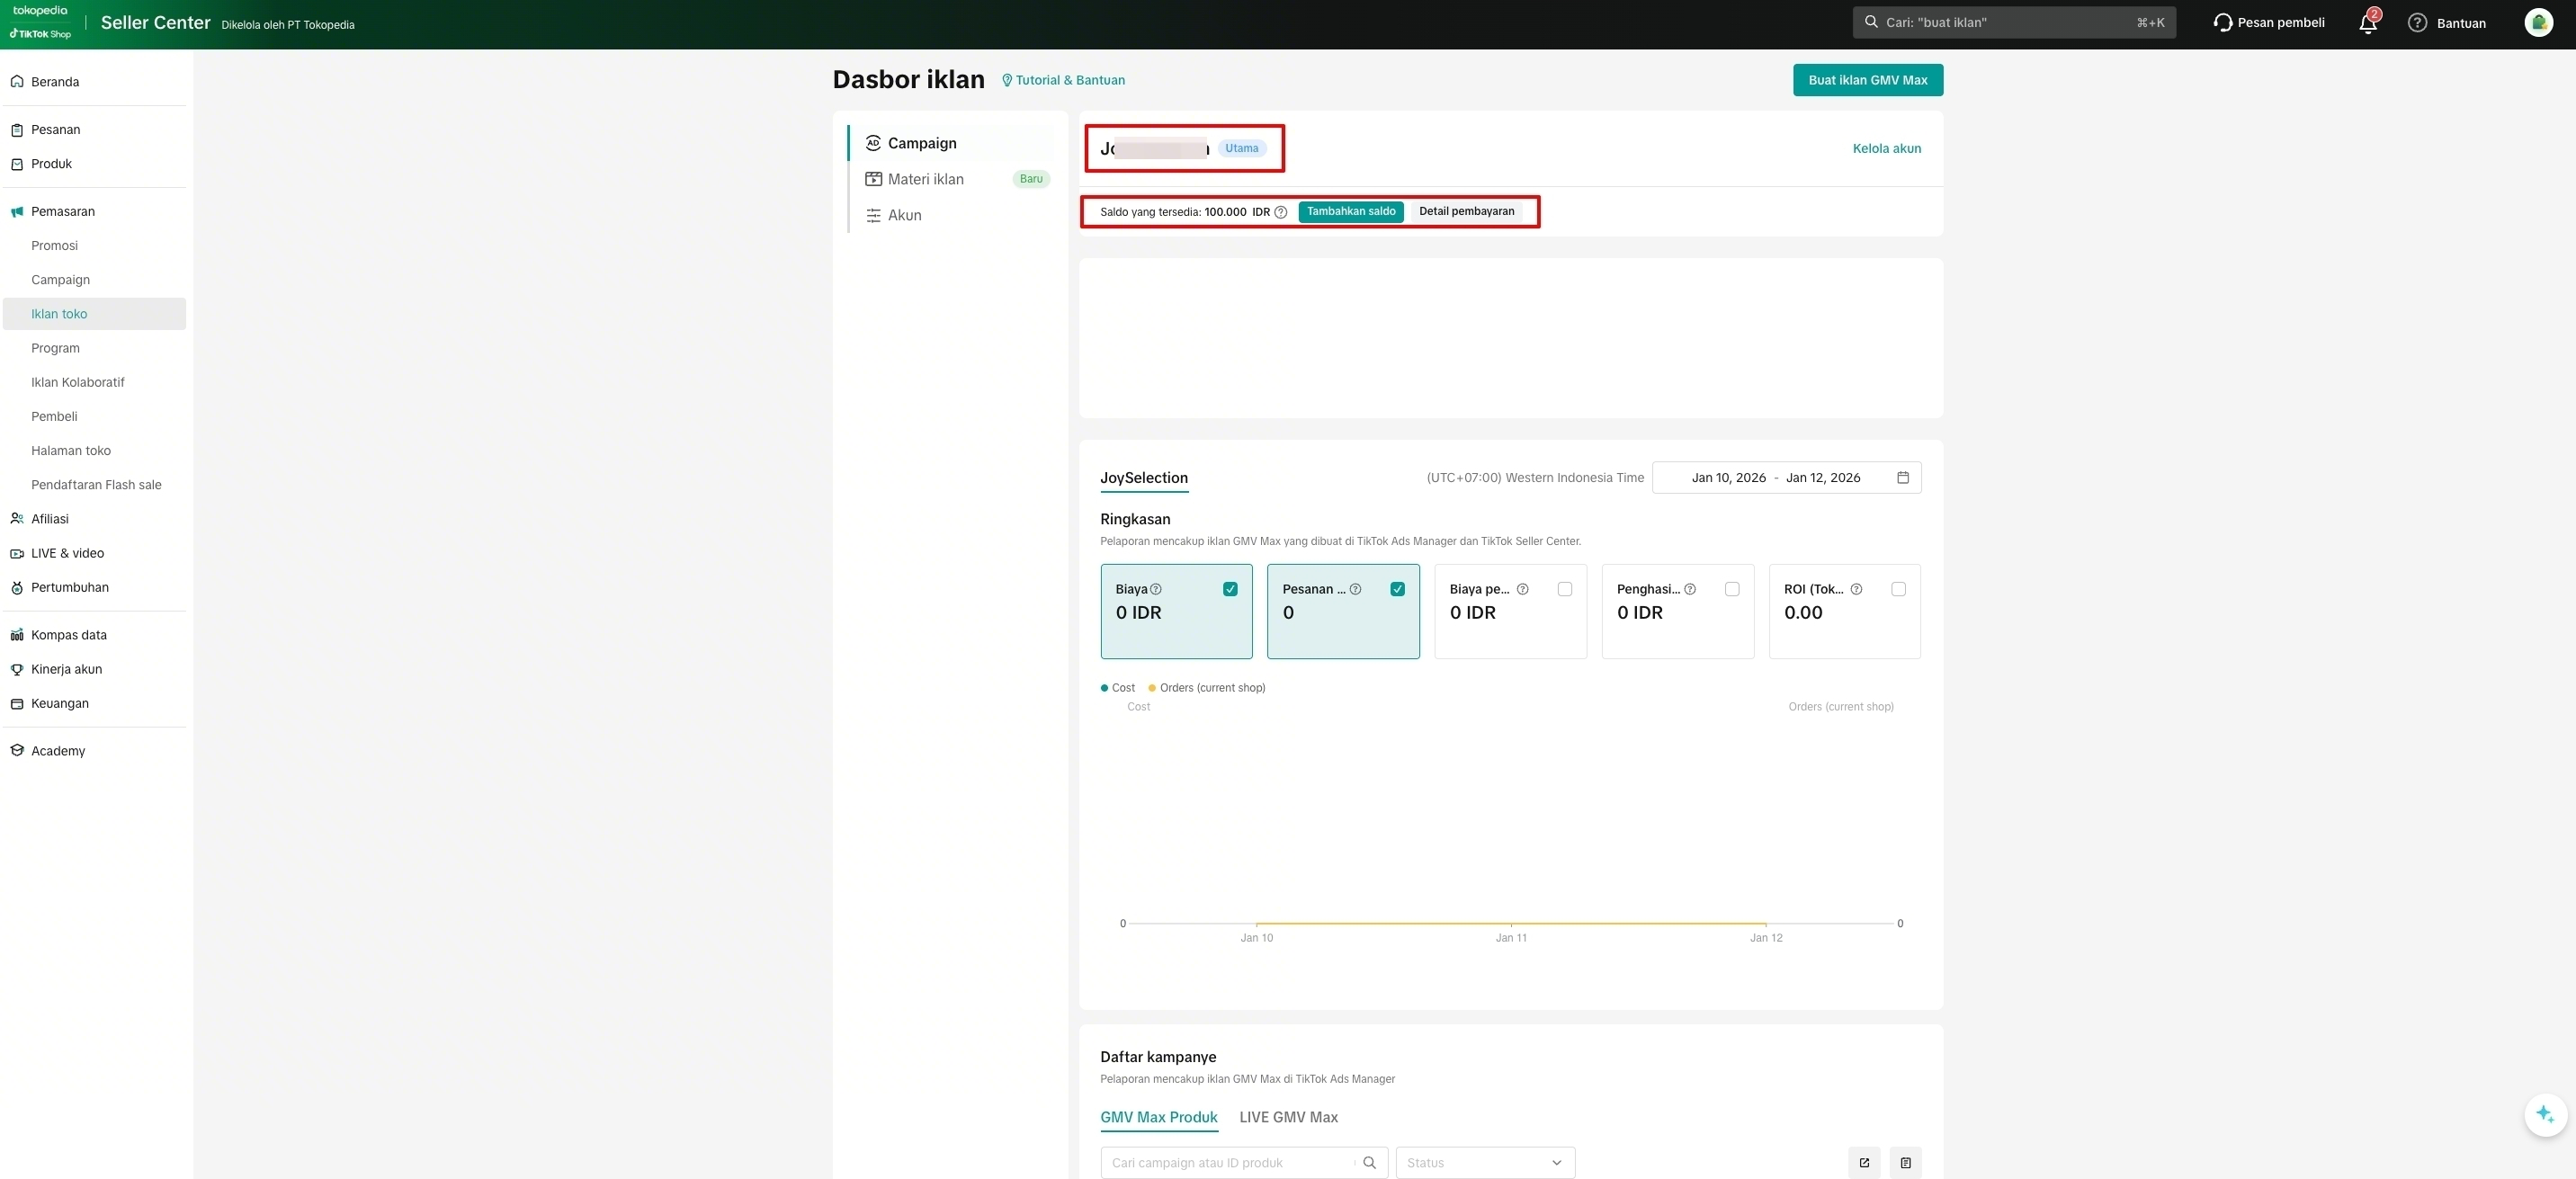Click the Cari campaign atau ID produk field
Screen dimensions: 2576x1179
[1230, 1162]
